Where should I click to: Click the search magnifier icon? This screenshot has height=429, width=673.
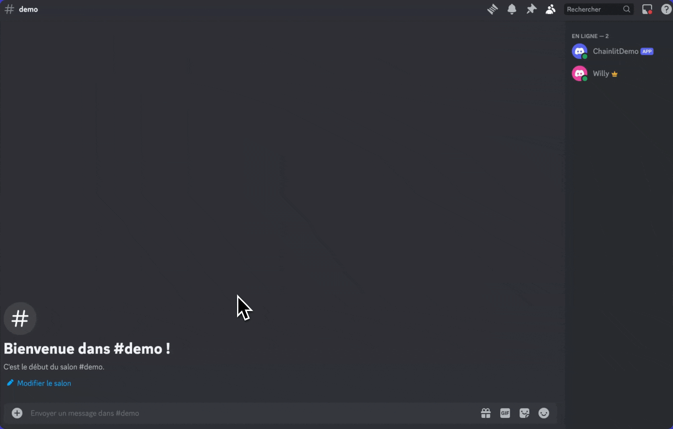point(626,9)
